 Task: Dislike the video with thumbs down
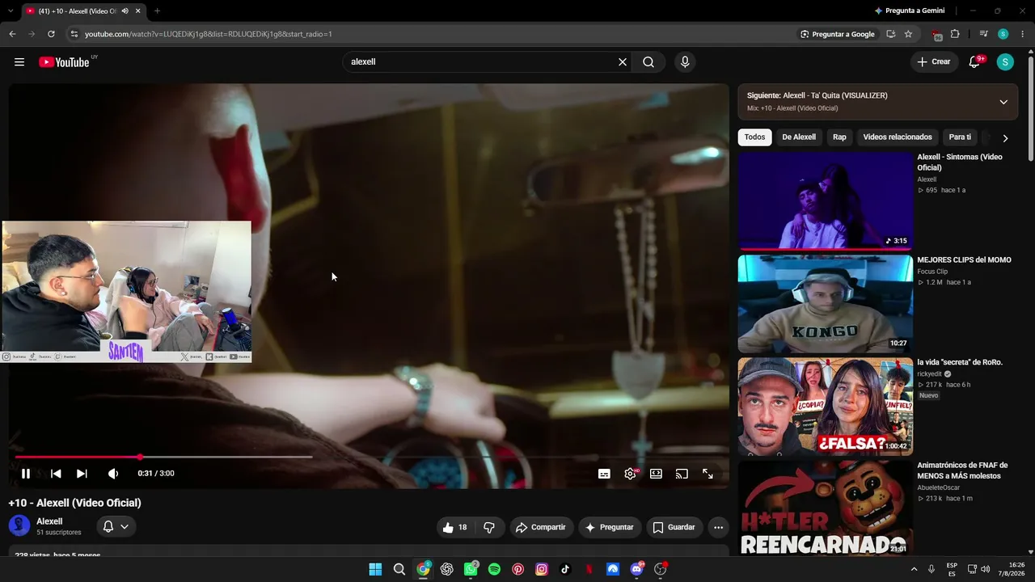pyautogui.click(x=489, y=527)
